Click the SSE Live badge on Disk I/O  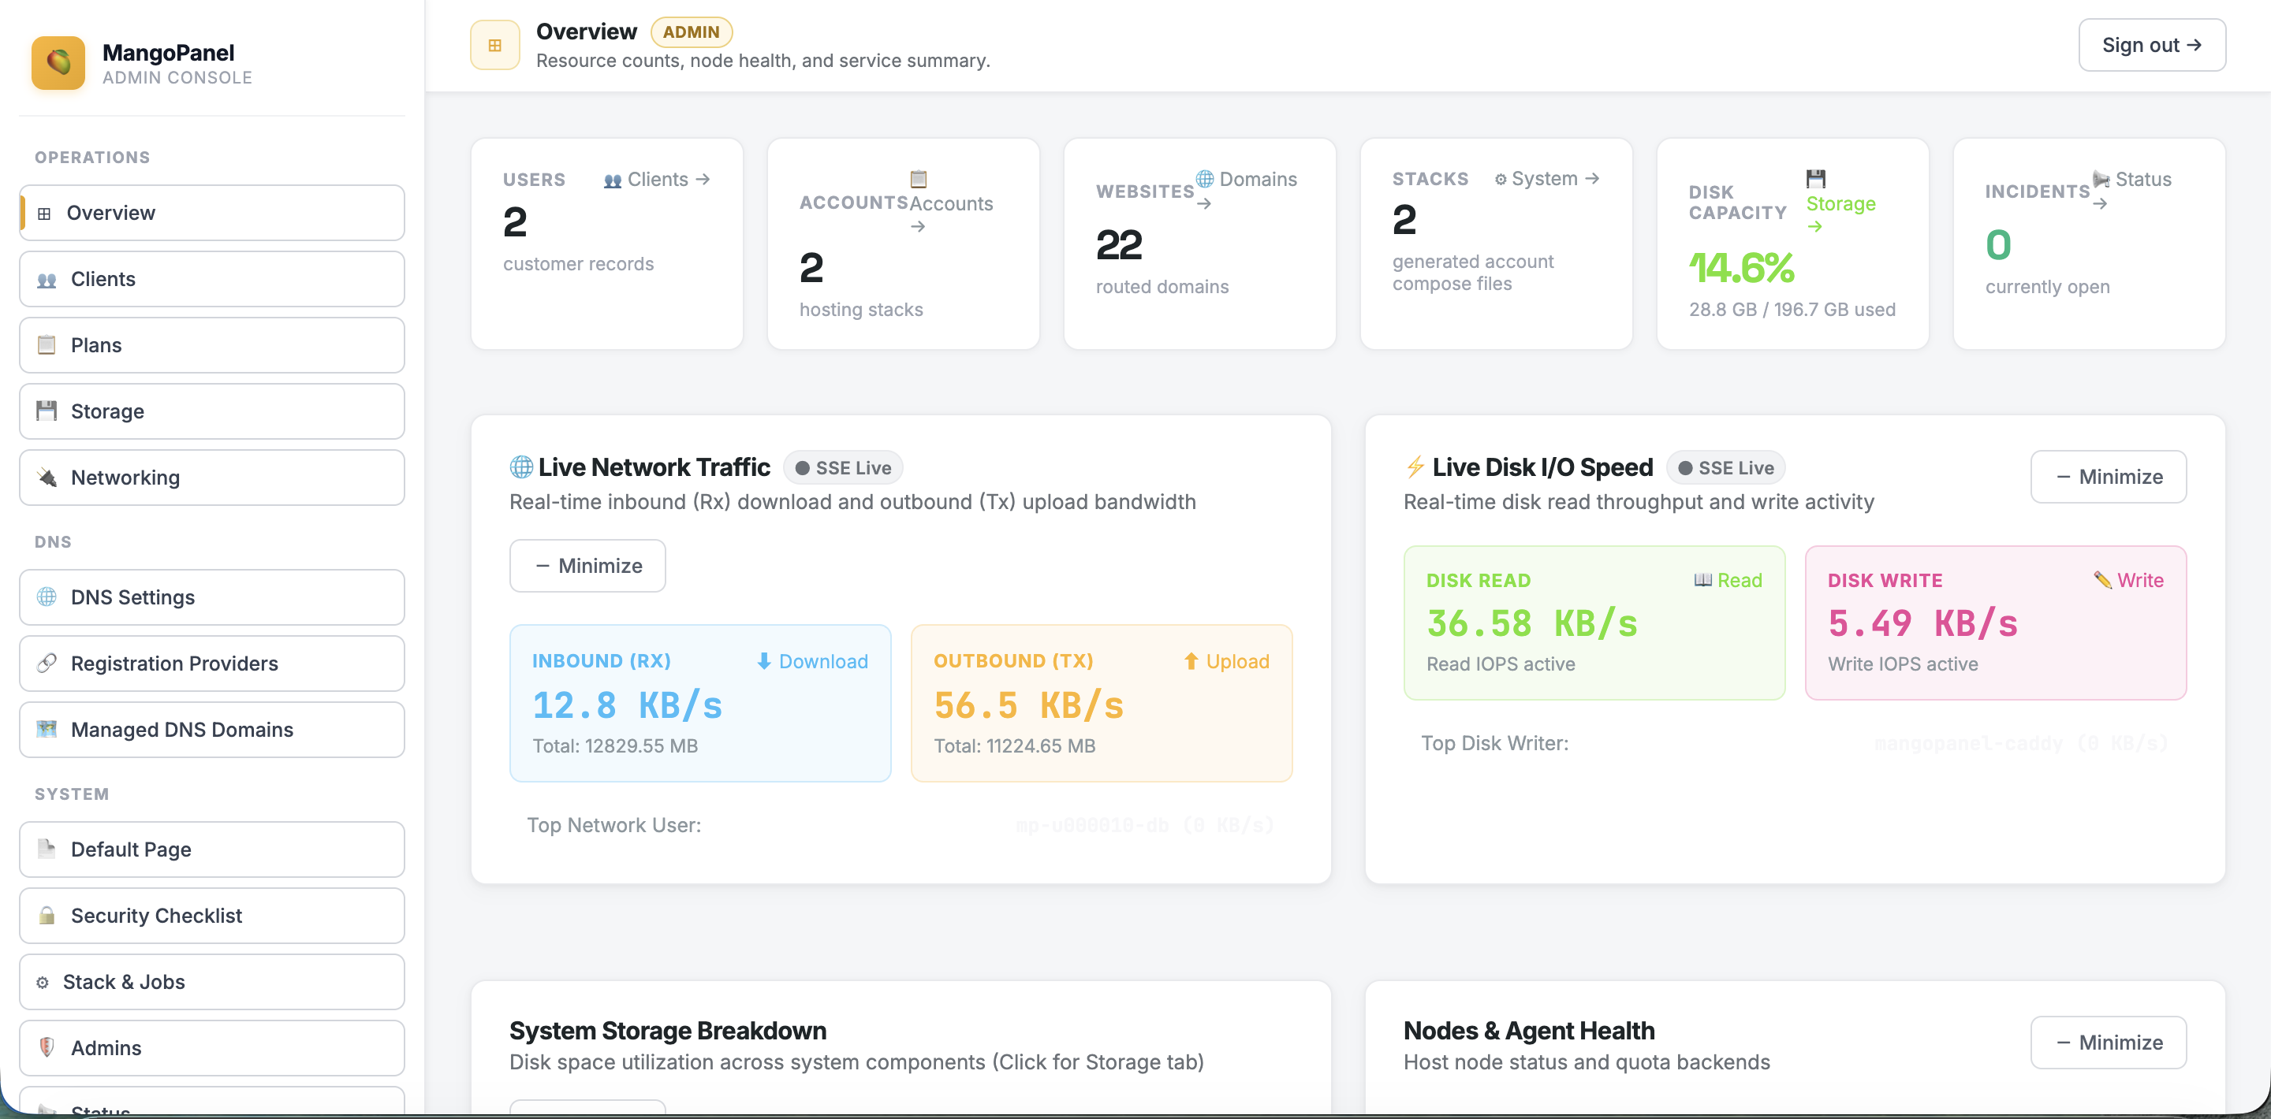pyautogui.click(x=1725, y=468)
